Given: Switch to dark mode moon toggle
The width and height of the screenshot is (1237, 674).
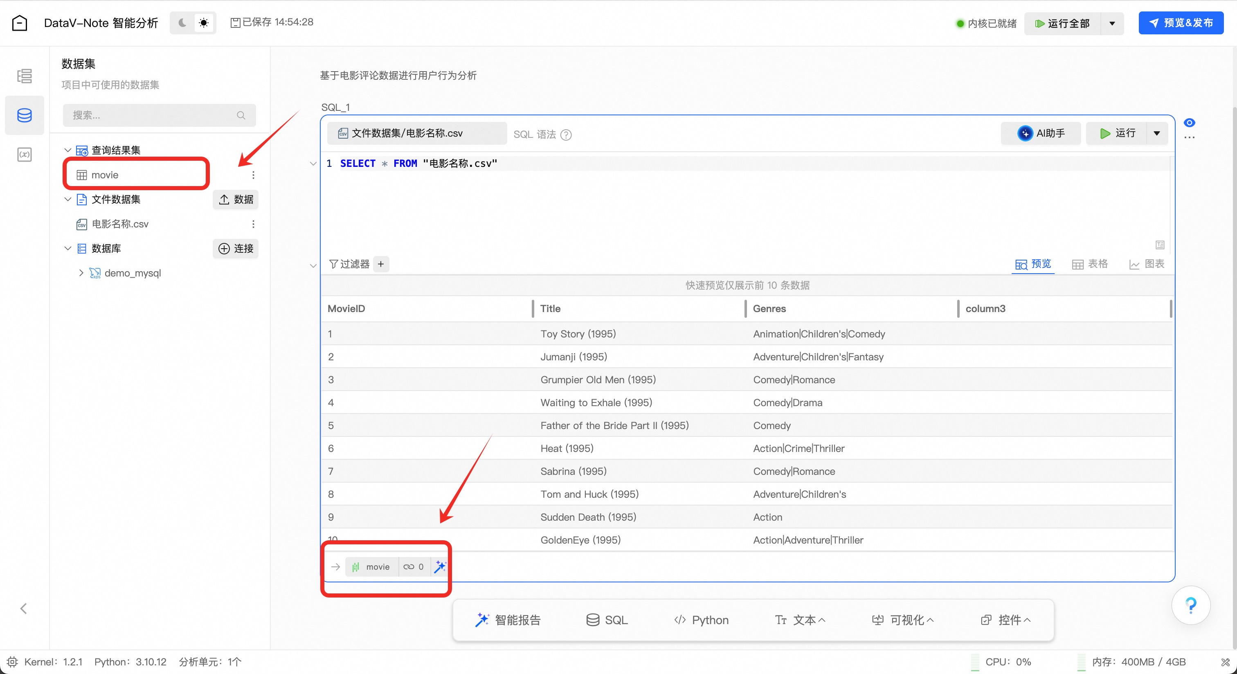Looking at the screenshot, I should (x=182, y=22).
